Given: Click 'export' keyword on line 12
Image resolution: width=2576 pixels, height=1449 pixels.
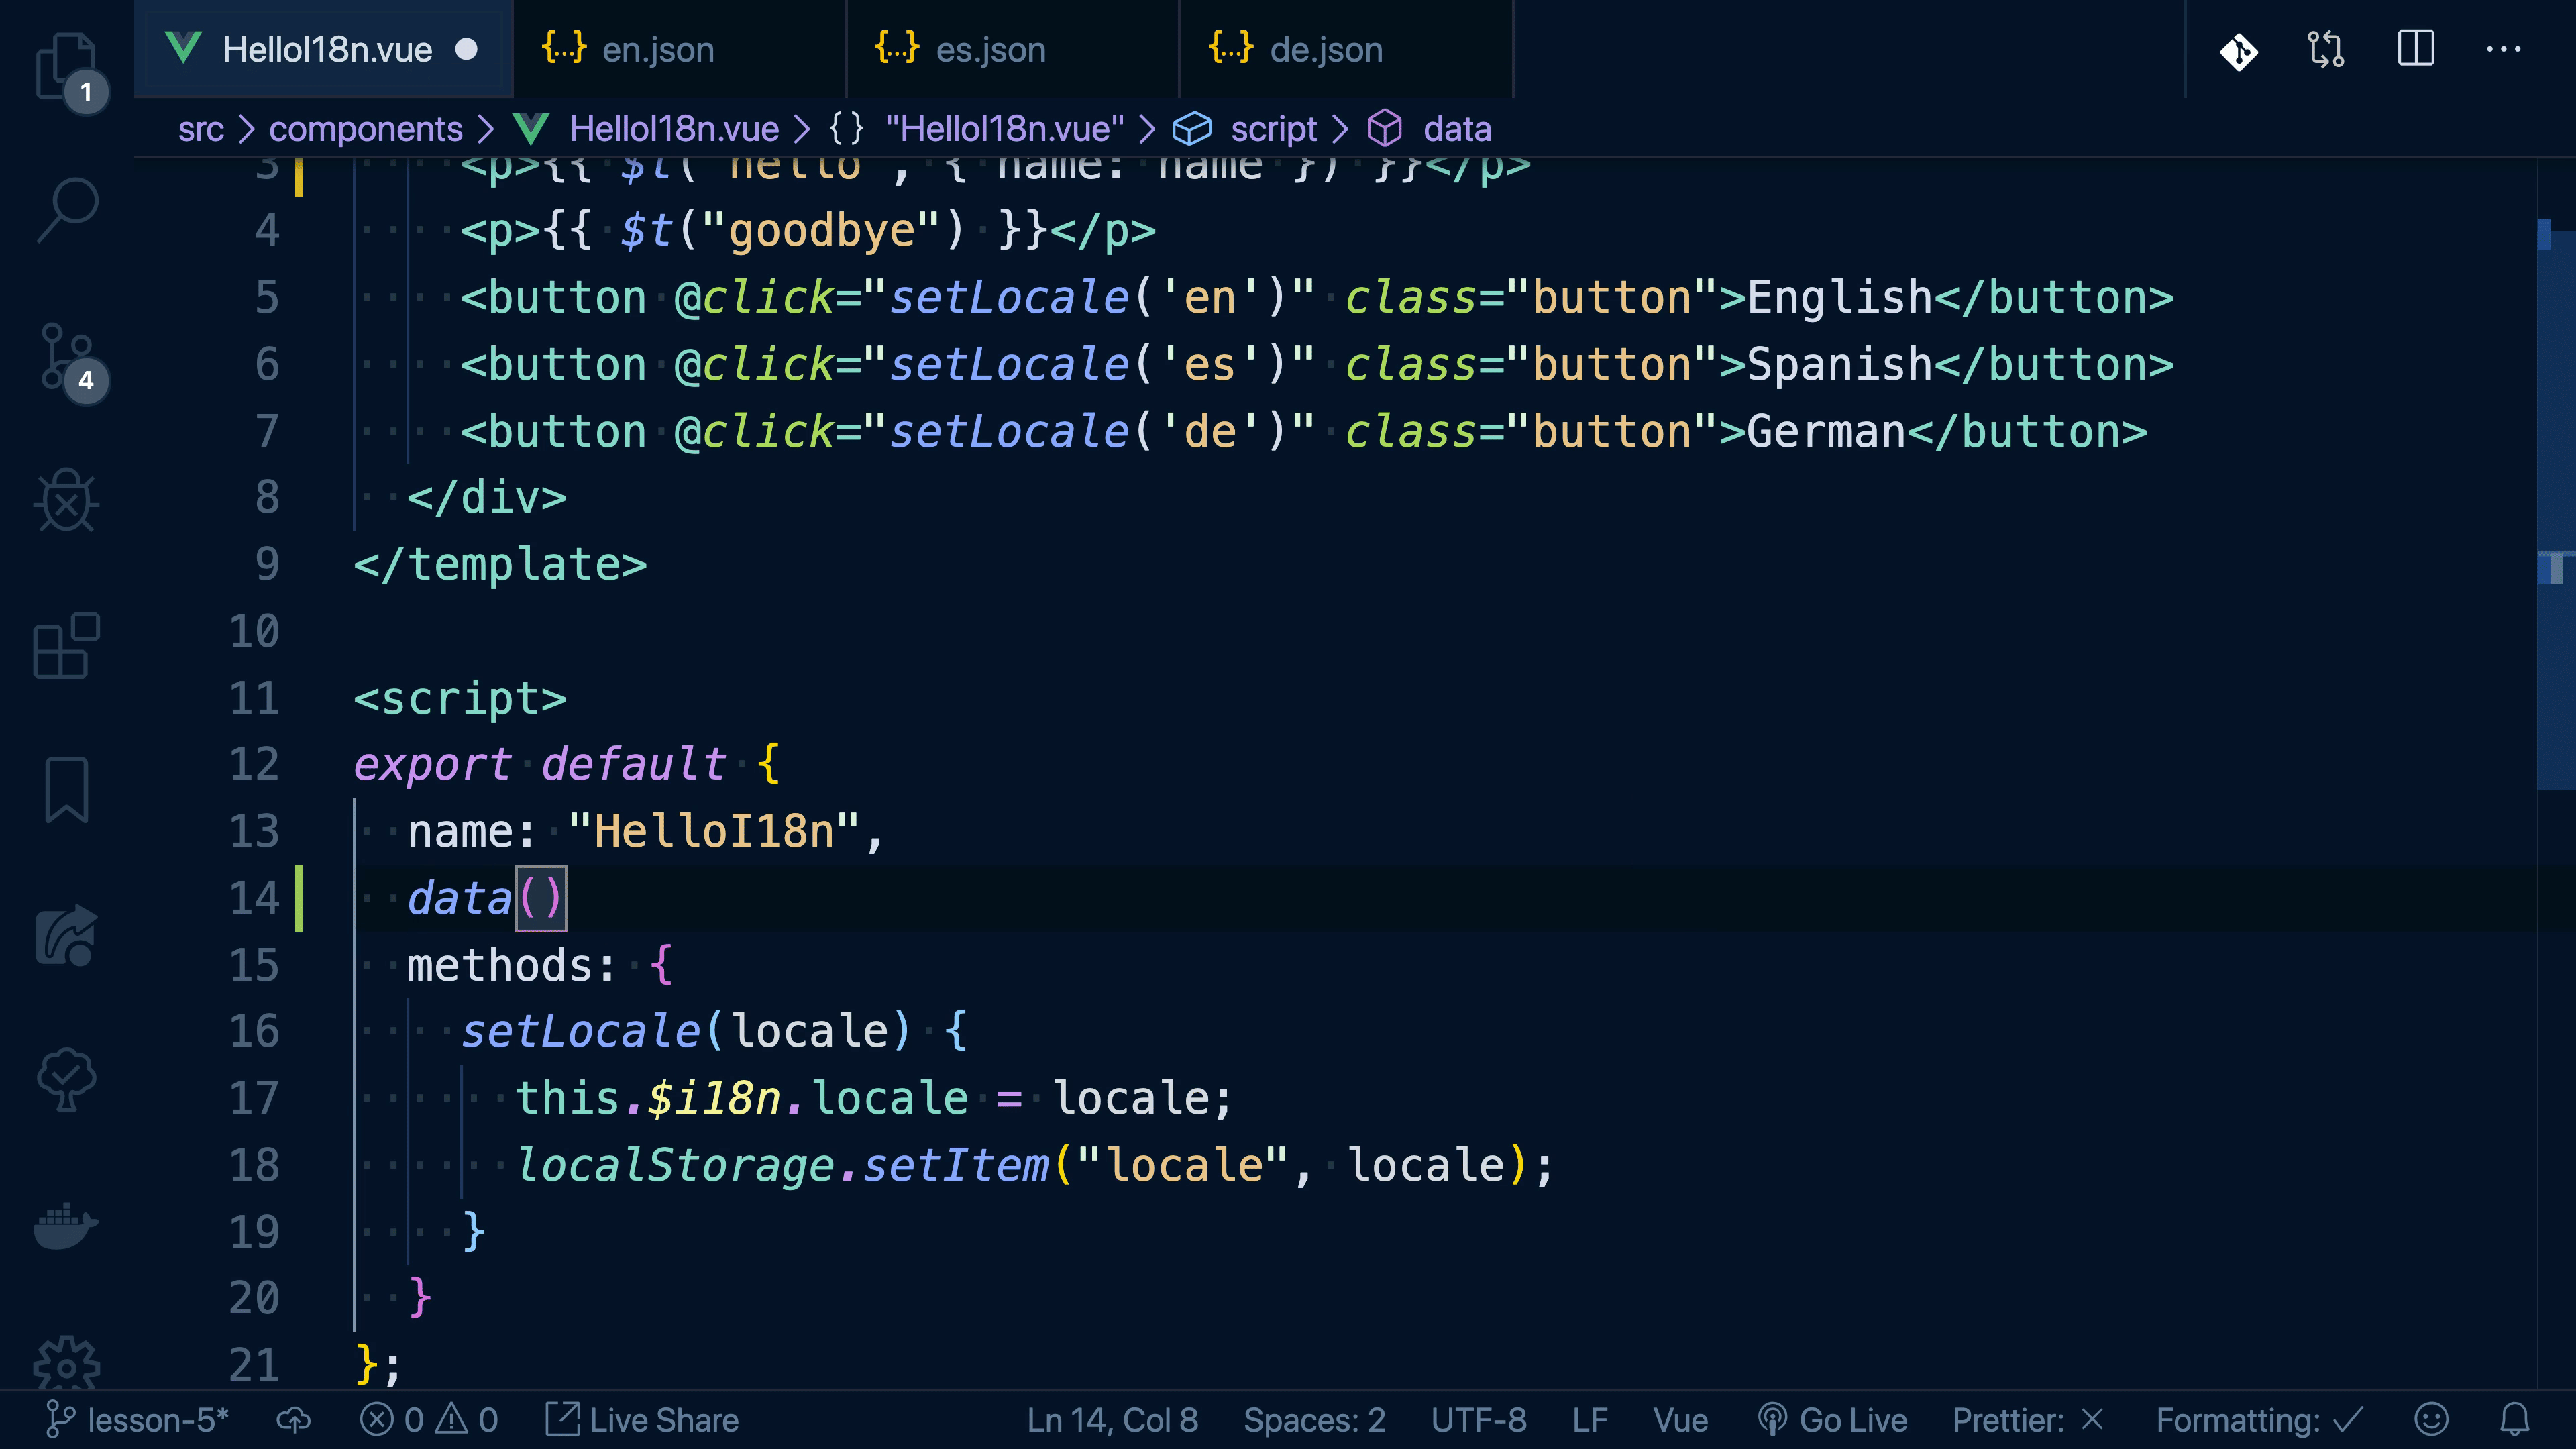Looking at the screenshot, I should [432, 765].
